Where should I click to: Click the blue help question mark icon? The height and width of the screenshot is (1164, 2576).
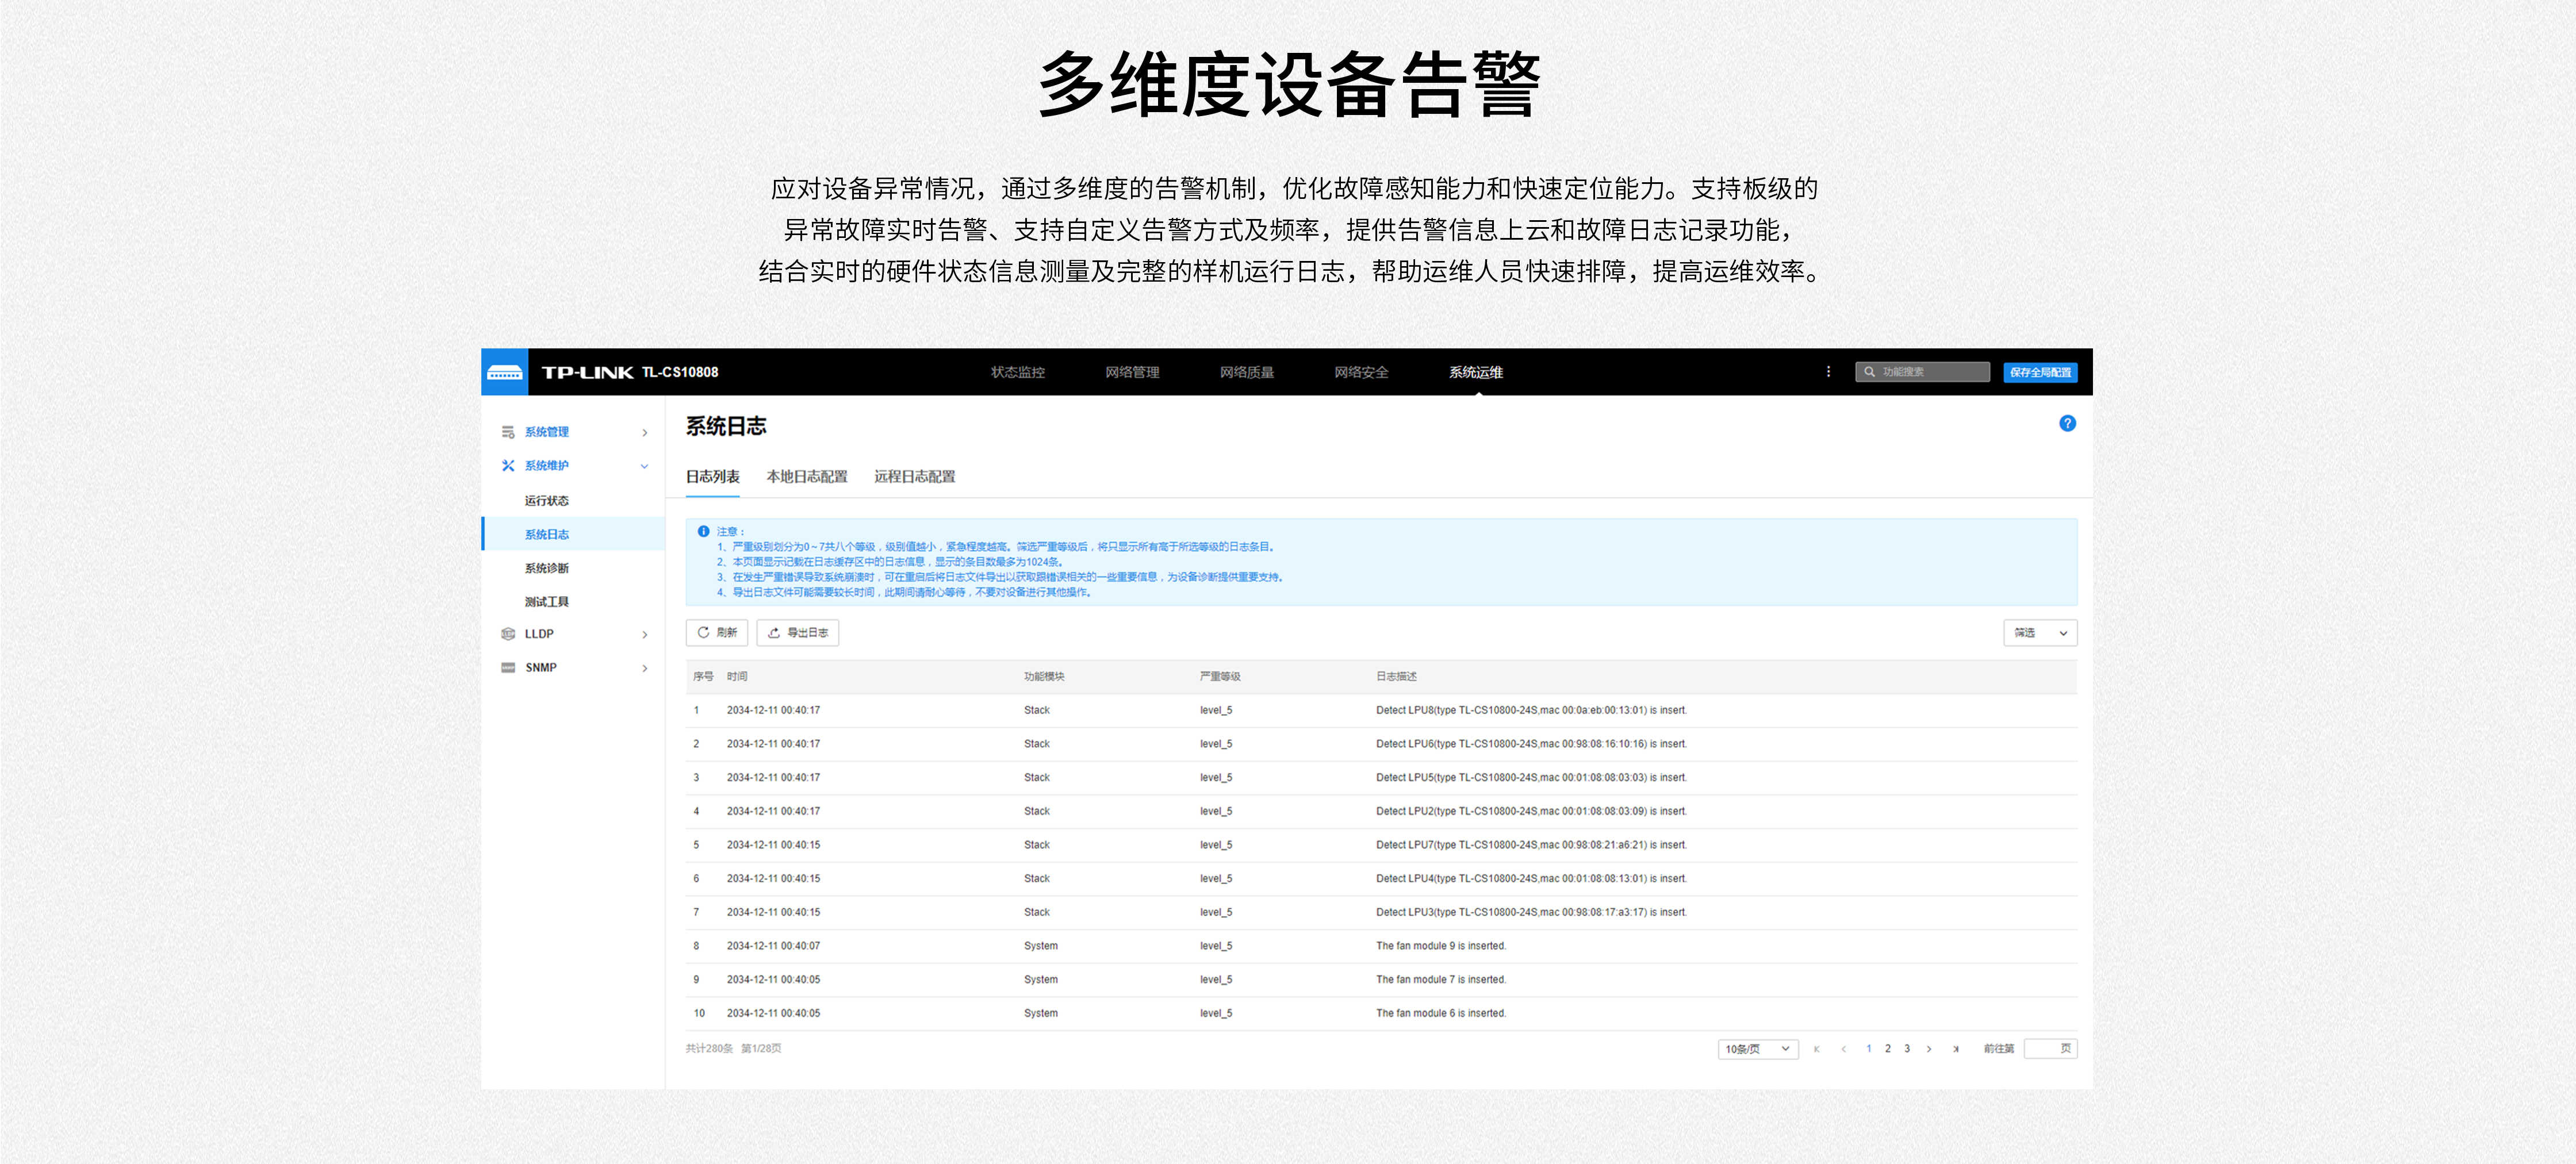click(x=2067, y=423)
